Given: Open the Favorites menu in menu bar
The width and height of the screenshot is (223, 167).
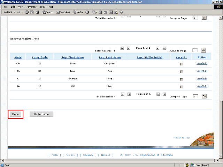Looking at the screenshot, I should click(31, 7).
